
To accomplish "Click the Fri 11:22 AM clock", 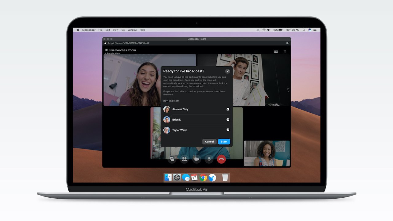I will click(293, 30).
